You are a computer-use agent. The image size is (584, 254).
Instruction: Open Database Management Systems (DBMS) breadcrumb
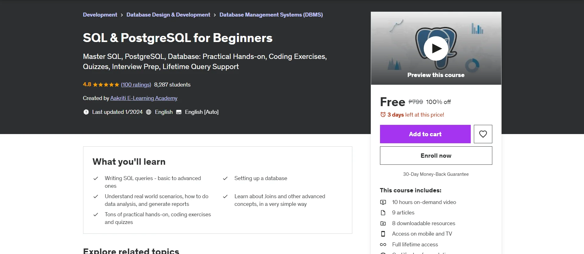pyautogui.click(x=271, y=15)
